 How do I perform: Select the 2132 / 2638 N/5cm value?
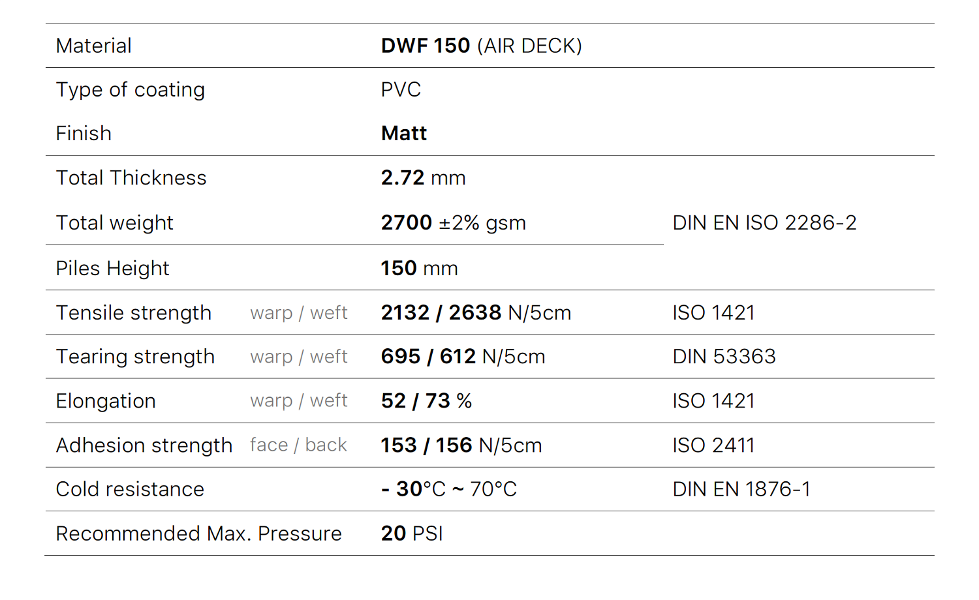pyautogui.click(x=476, y=313)
